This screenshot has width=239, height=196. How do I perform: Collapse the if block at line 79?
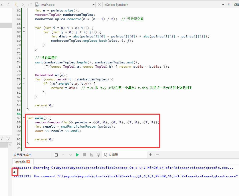click(24, 83)
